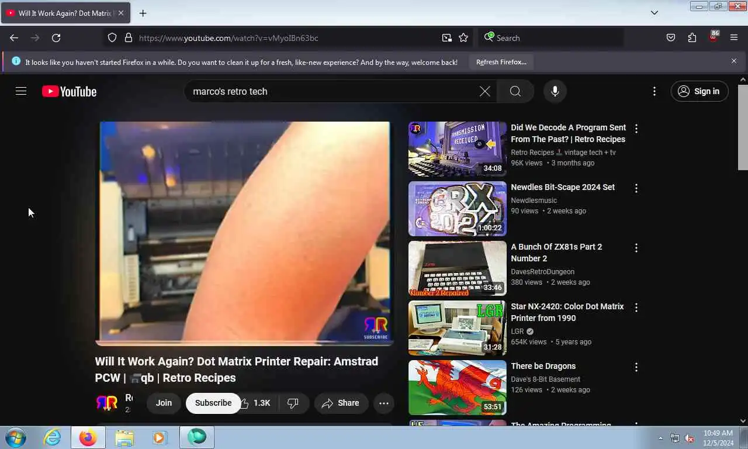Image resolution: width=748 pixels, height=449 pixels.
Task: Open options for There be Dragons
Action: [x=636, y=367]
